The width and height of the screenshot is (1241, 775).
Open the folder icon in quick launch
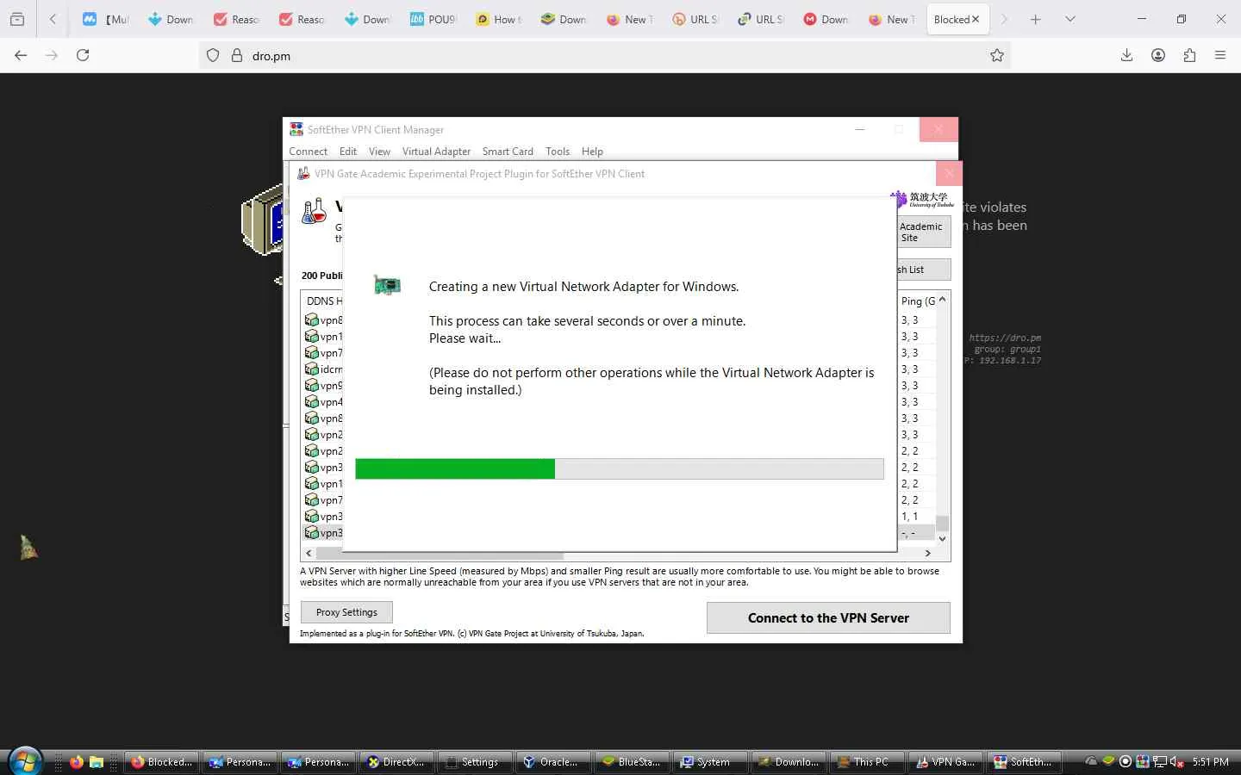pyautogui.click(x=97, y=762)
